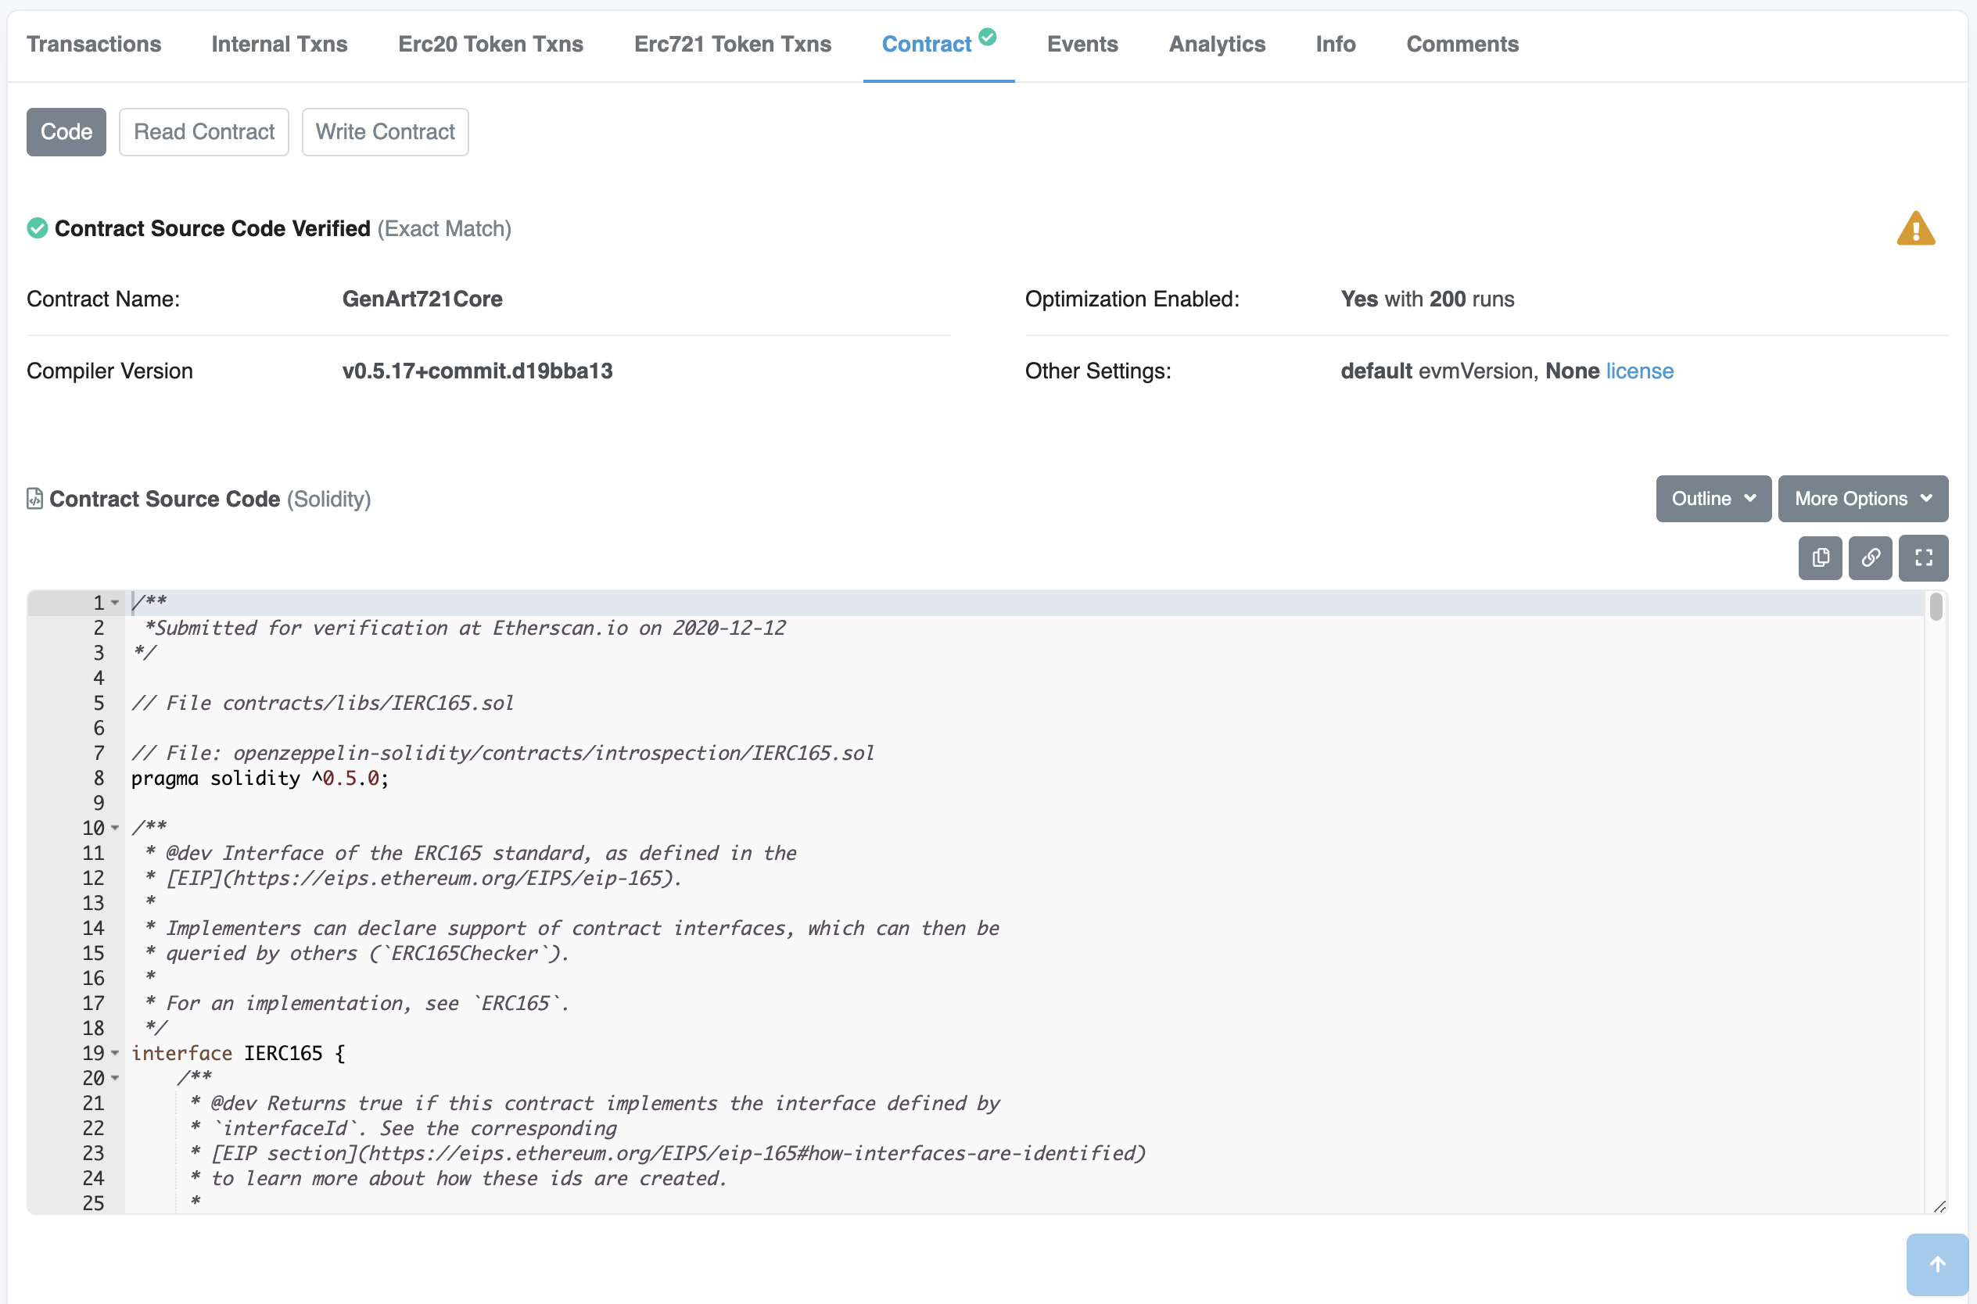
Task: Click the 'Yes with 200 runs' value
Action: 1427,299
